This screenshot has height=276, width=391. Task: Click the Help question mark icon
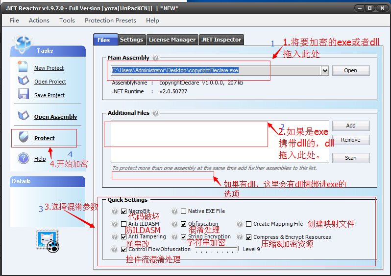[23, 158]
